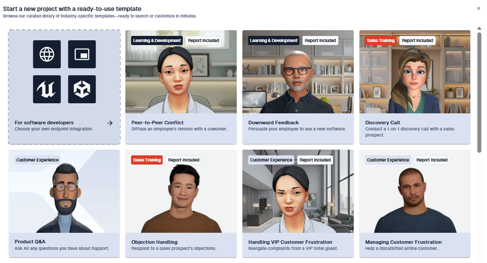487x263 pixels.
Task: Click Report Included badge on Objection Handling
Action: pos(183,160)
